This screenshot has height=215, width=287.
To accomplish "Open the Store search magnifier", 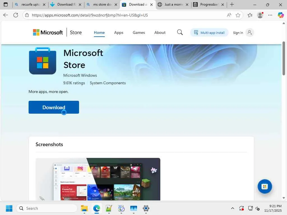I will click(180, 32).
